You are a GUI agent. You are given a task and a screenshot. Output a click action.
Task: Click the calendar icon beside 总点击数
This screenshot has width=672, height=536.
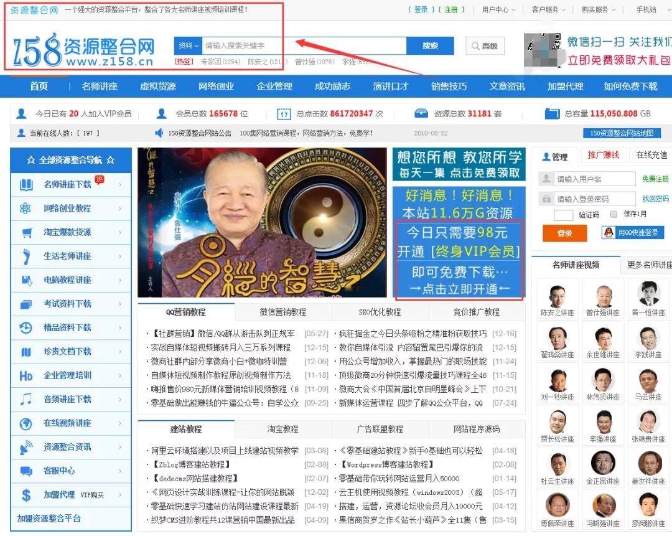(x=284, y=114)
